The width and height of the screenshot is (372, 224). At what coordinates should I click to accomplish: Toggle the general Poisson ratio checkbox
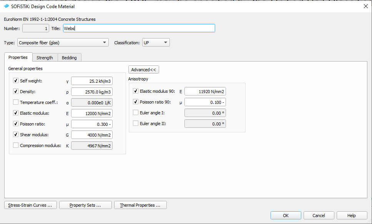pyautogui.click(x=16, y=124)
